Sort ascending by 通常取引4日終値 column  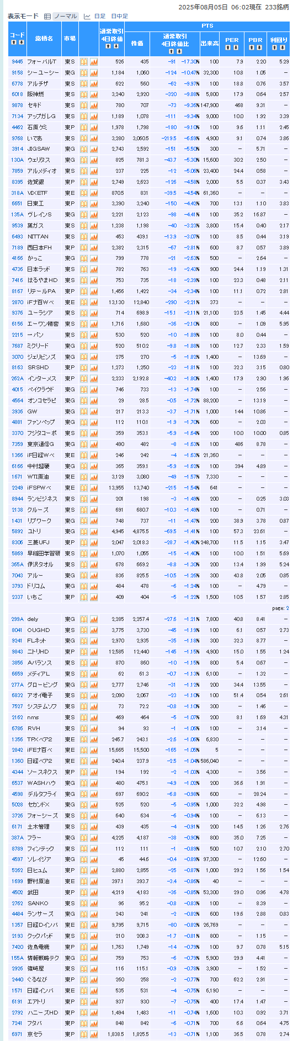coord(108,46)
